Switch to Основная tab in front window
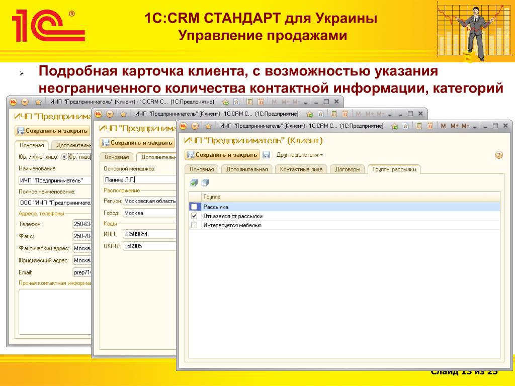The image size is (515, 386). click(201, 169)
